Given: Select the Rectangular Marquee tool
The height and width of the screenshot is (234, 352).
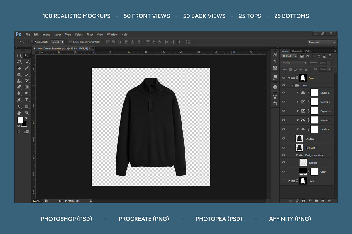Looking at the screenshot, I should pos(19,56).
